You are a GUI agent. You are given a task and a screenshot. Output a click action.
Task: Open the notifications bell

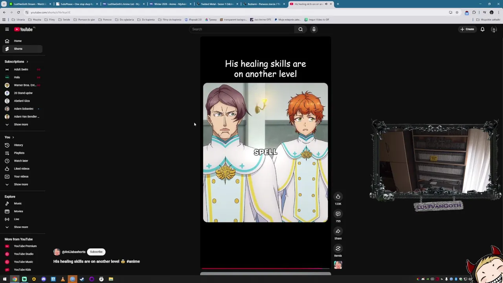tap(483, 29)
